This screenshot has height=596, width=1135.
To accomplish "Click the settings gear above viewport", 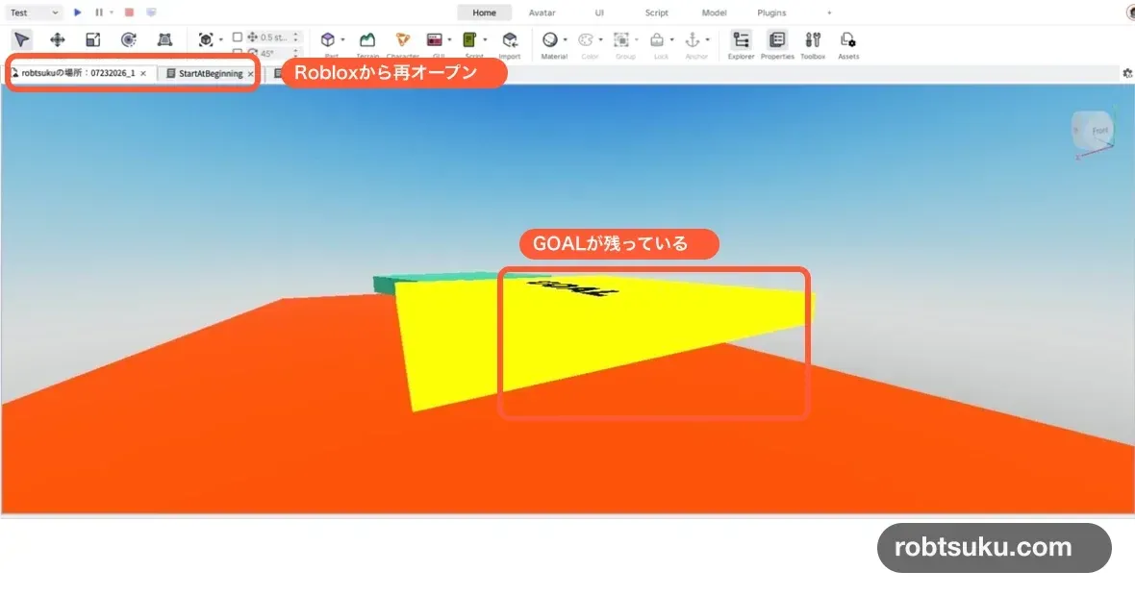I will click(x=1127, y=73).
